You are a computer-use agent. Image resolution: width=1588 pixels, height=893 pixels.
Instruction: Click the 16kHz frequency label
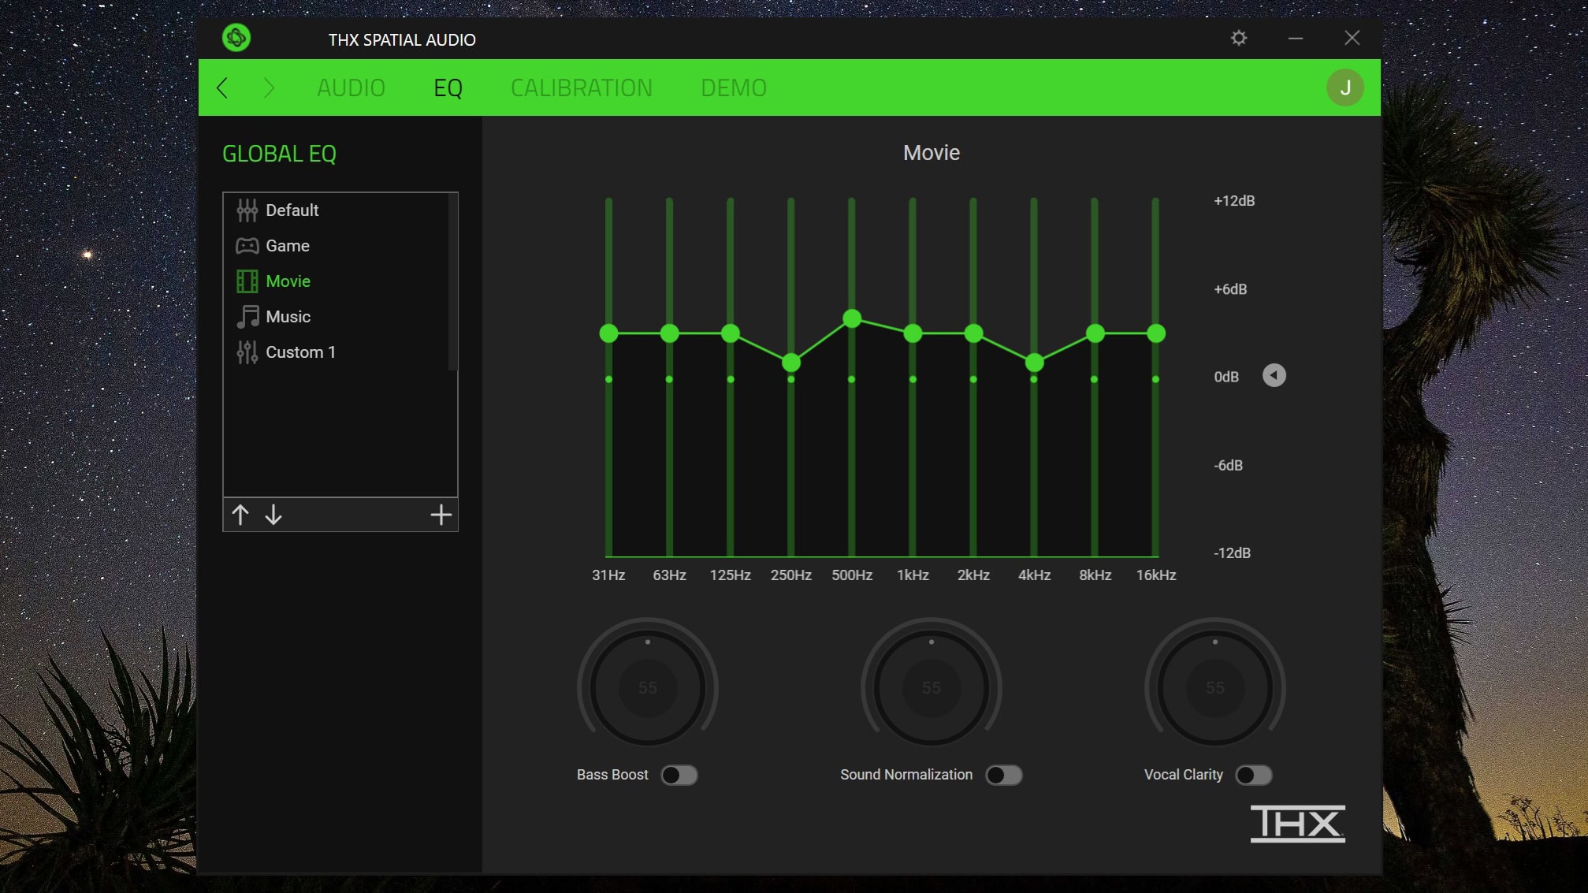click(1156, 575)
